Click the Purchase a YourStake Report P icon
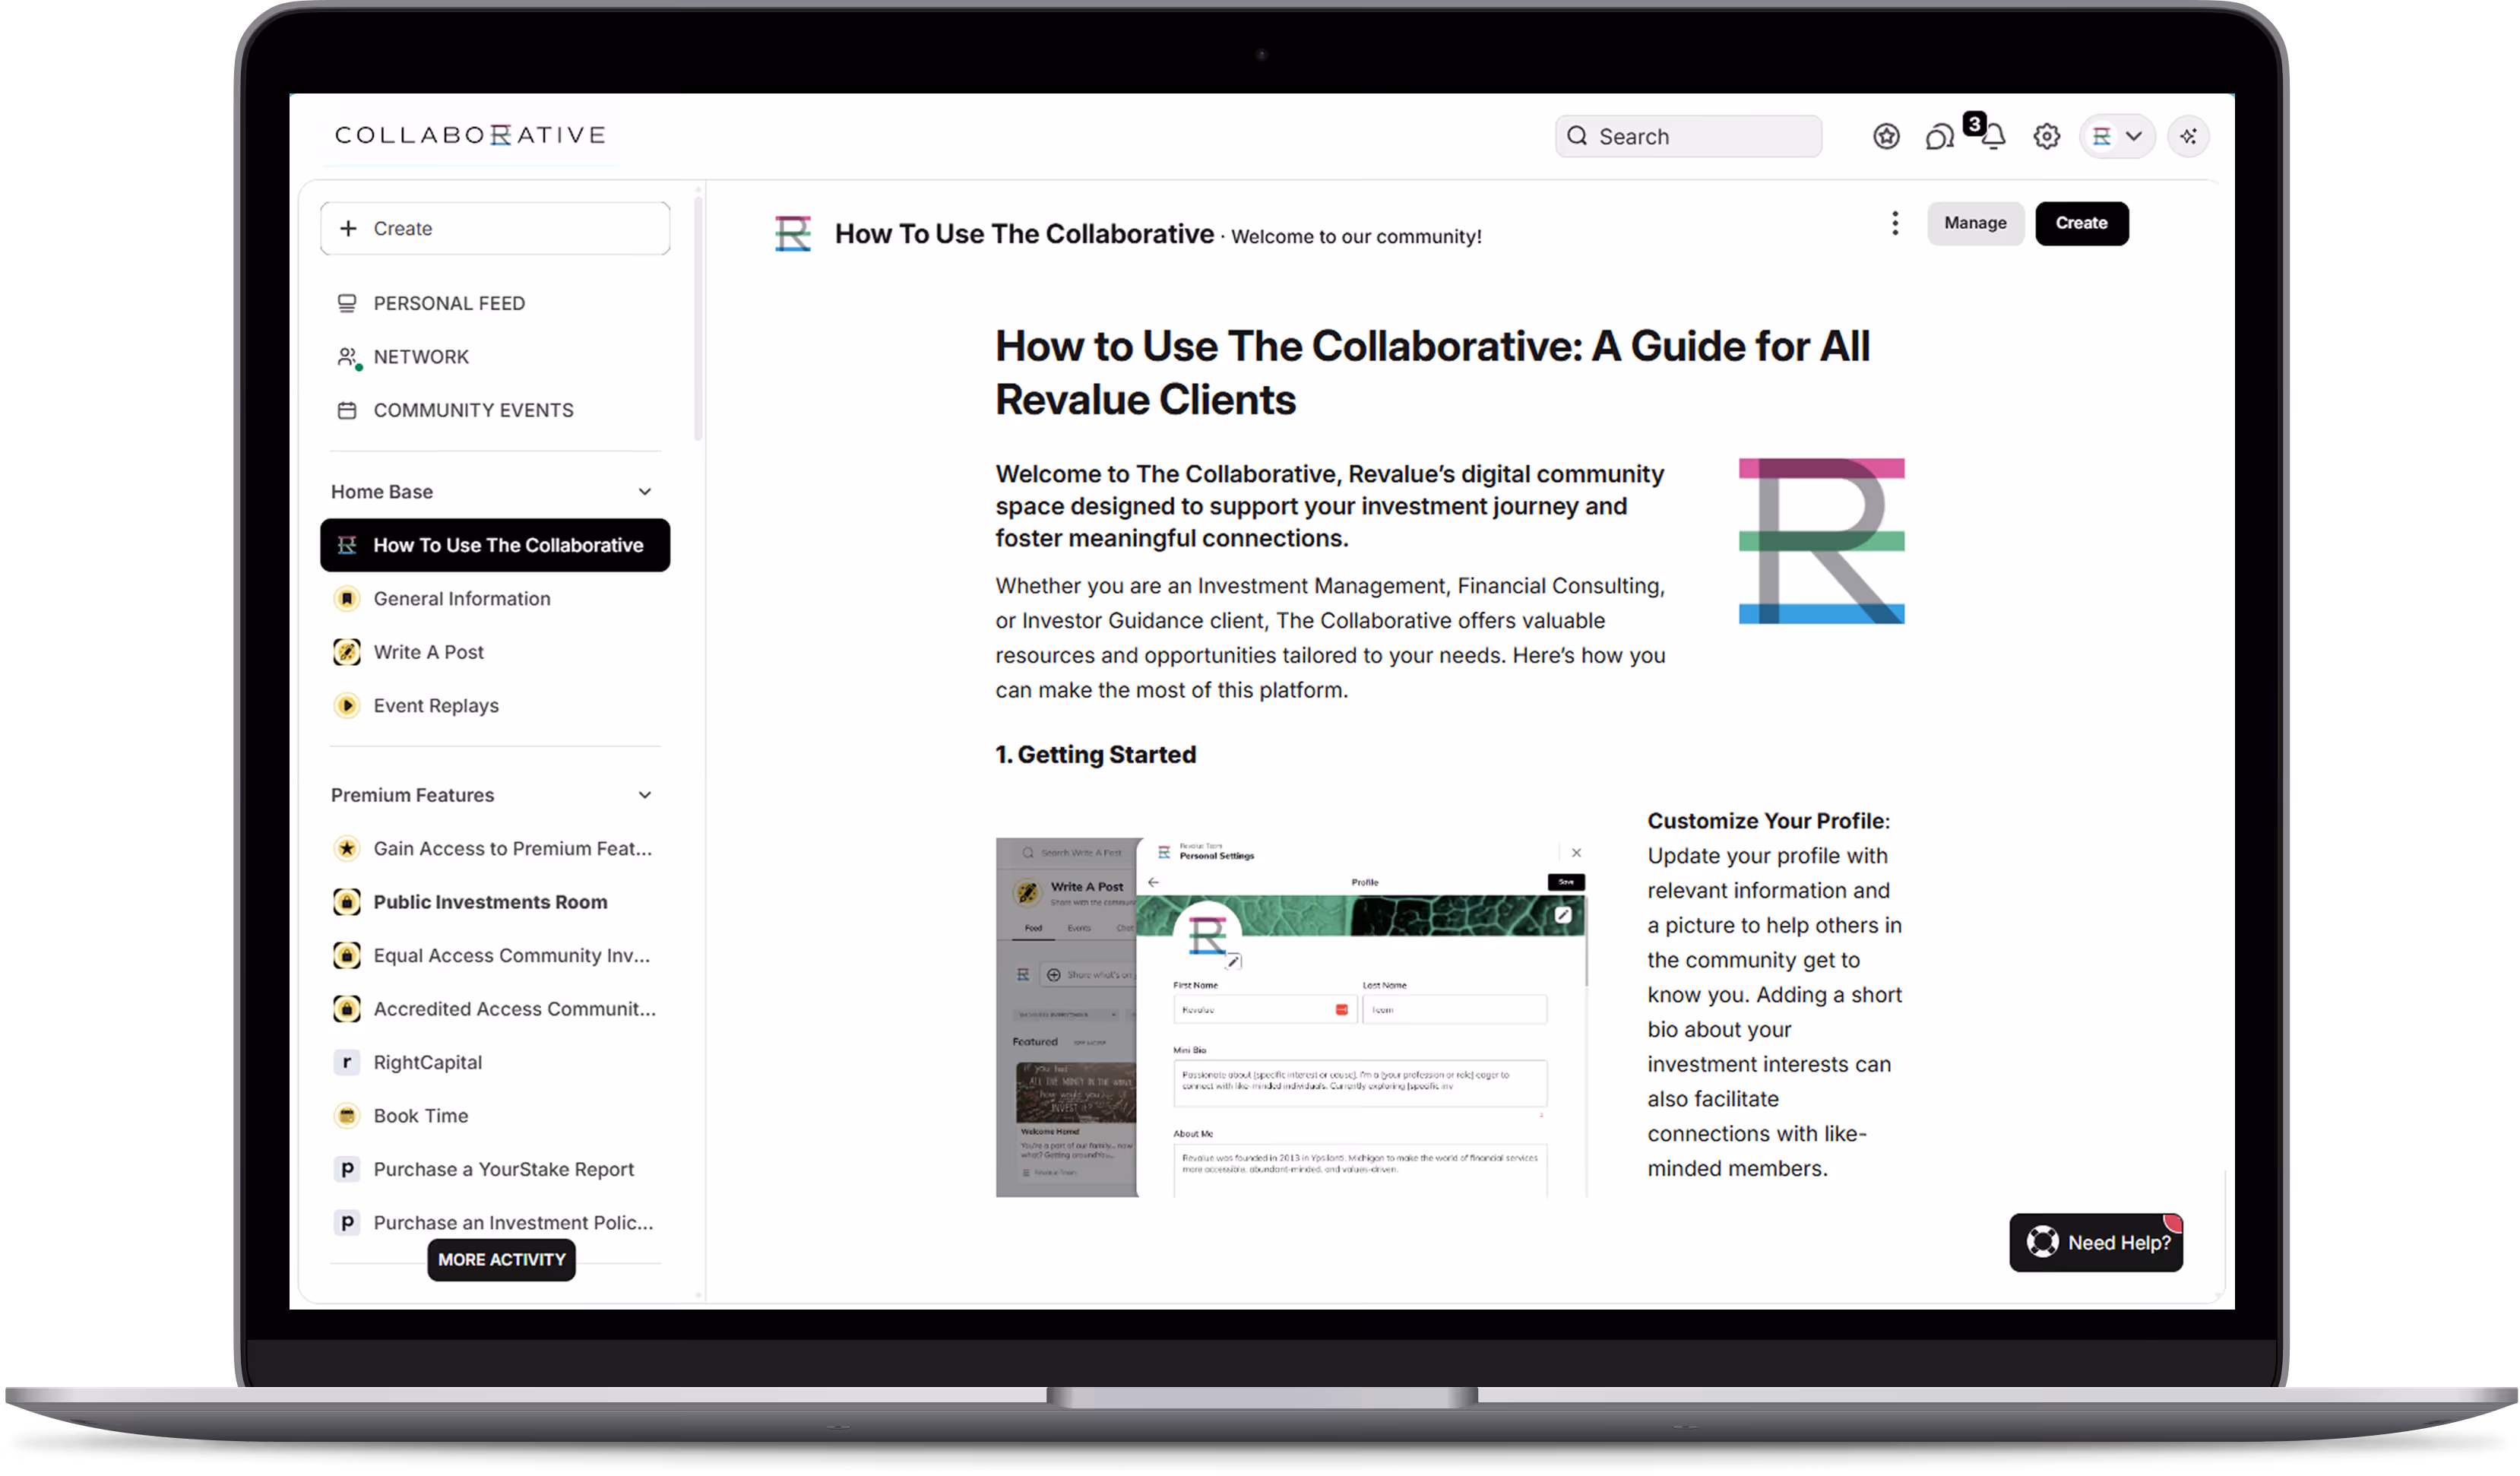This screenshot has height=1476, width=2520. click(347, 1170)
